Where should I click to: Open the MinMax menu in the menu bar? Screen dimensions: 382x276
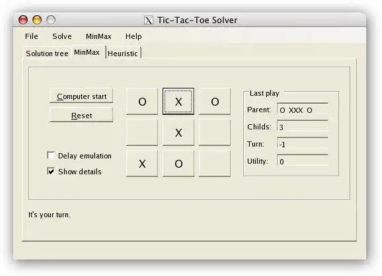click(98, 36)
